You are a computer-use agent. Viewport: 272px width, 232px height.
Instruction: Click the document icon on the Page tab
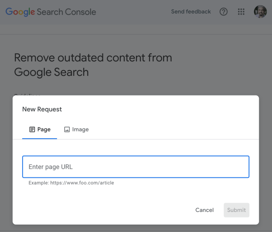(32, 130)
